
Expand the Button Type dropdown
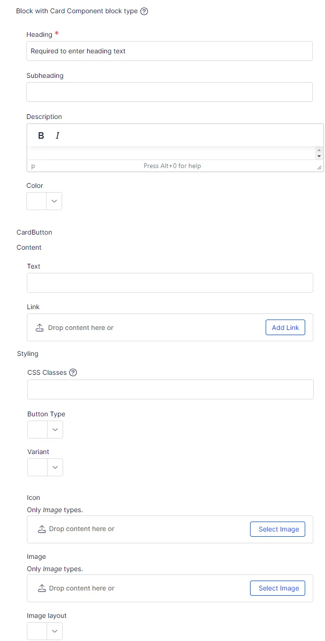coord(45,430)
